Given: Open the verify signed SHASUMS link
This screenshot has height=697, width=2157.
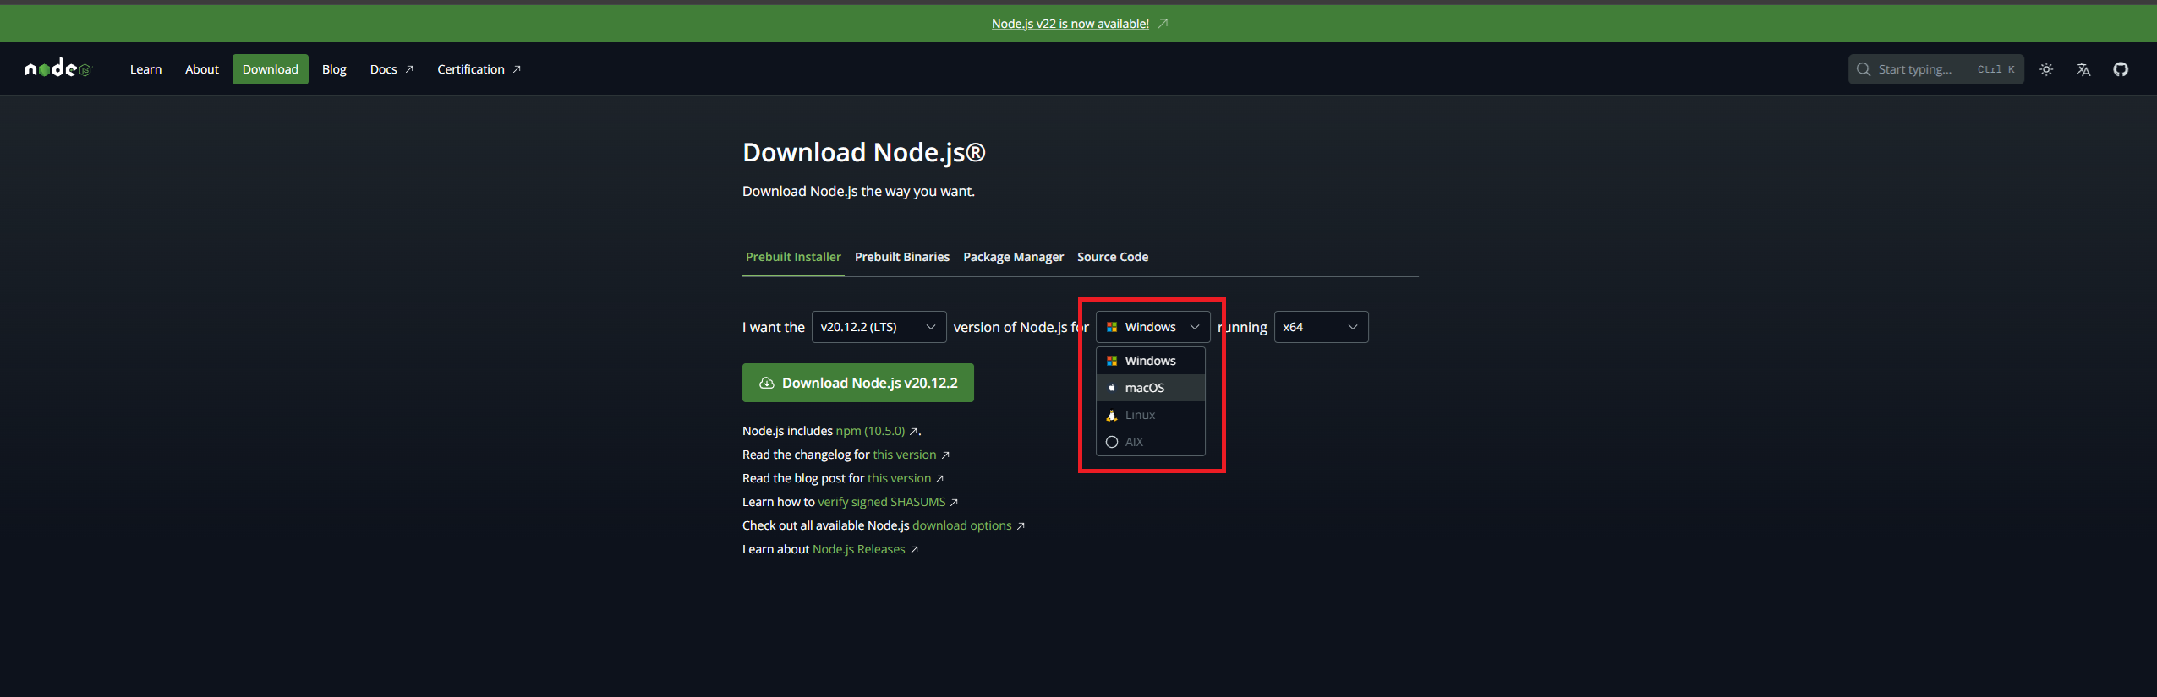Looking at the screenshot, I should [881, 502].
